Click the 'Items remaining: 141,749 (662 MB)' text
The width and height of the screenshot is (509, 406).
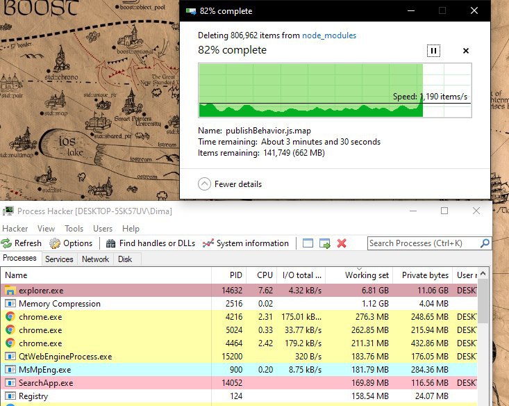pyautogui.click(x=261, y=153)
